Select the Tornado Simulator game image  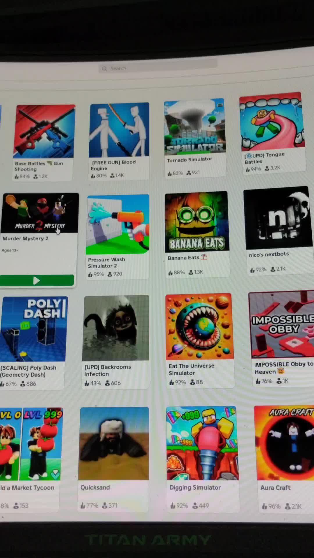point(194,126)
